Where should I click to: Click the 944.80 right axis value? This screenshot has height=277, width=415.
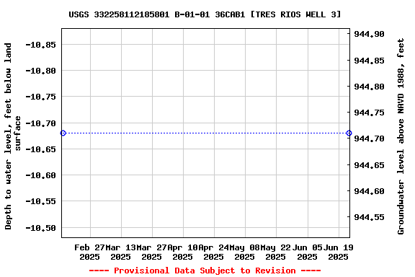pyautogui.click(x=369, y=87)
